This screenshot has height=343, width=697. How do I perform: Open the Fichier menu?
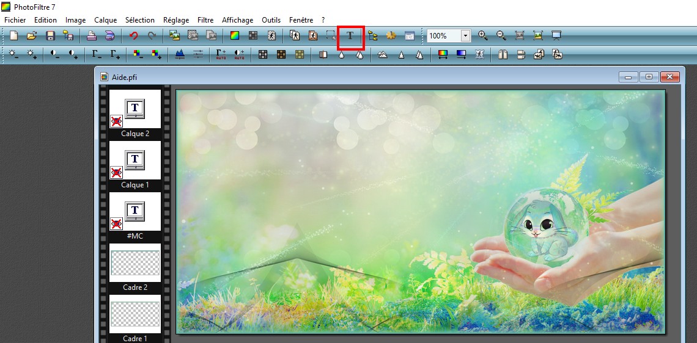15,20
